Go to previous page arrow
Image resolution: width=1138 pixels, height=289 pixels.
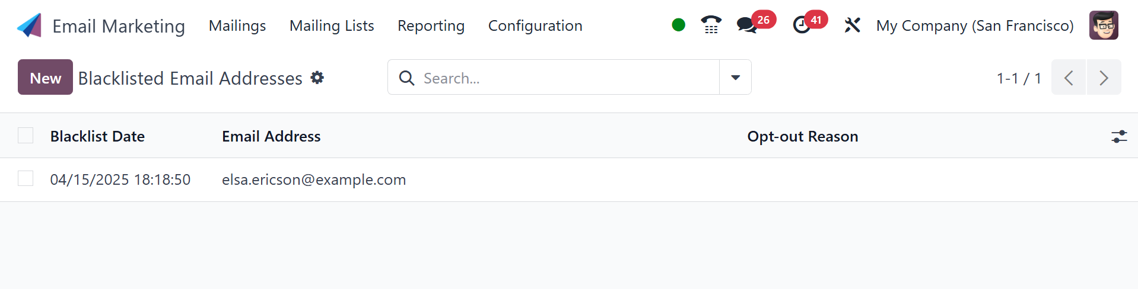(1069, 78)
